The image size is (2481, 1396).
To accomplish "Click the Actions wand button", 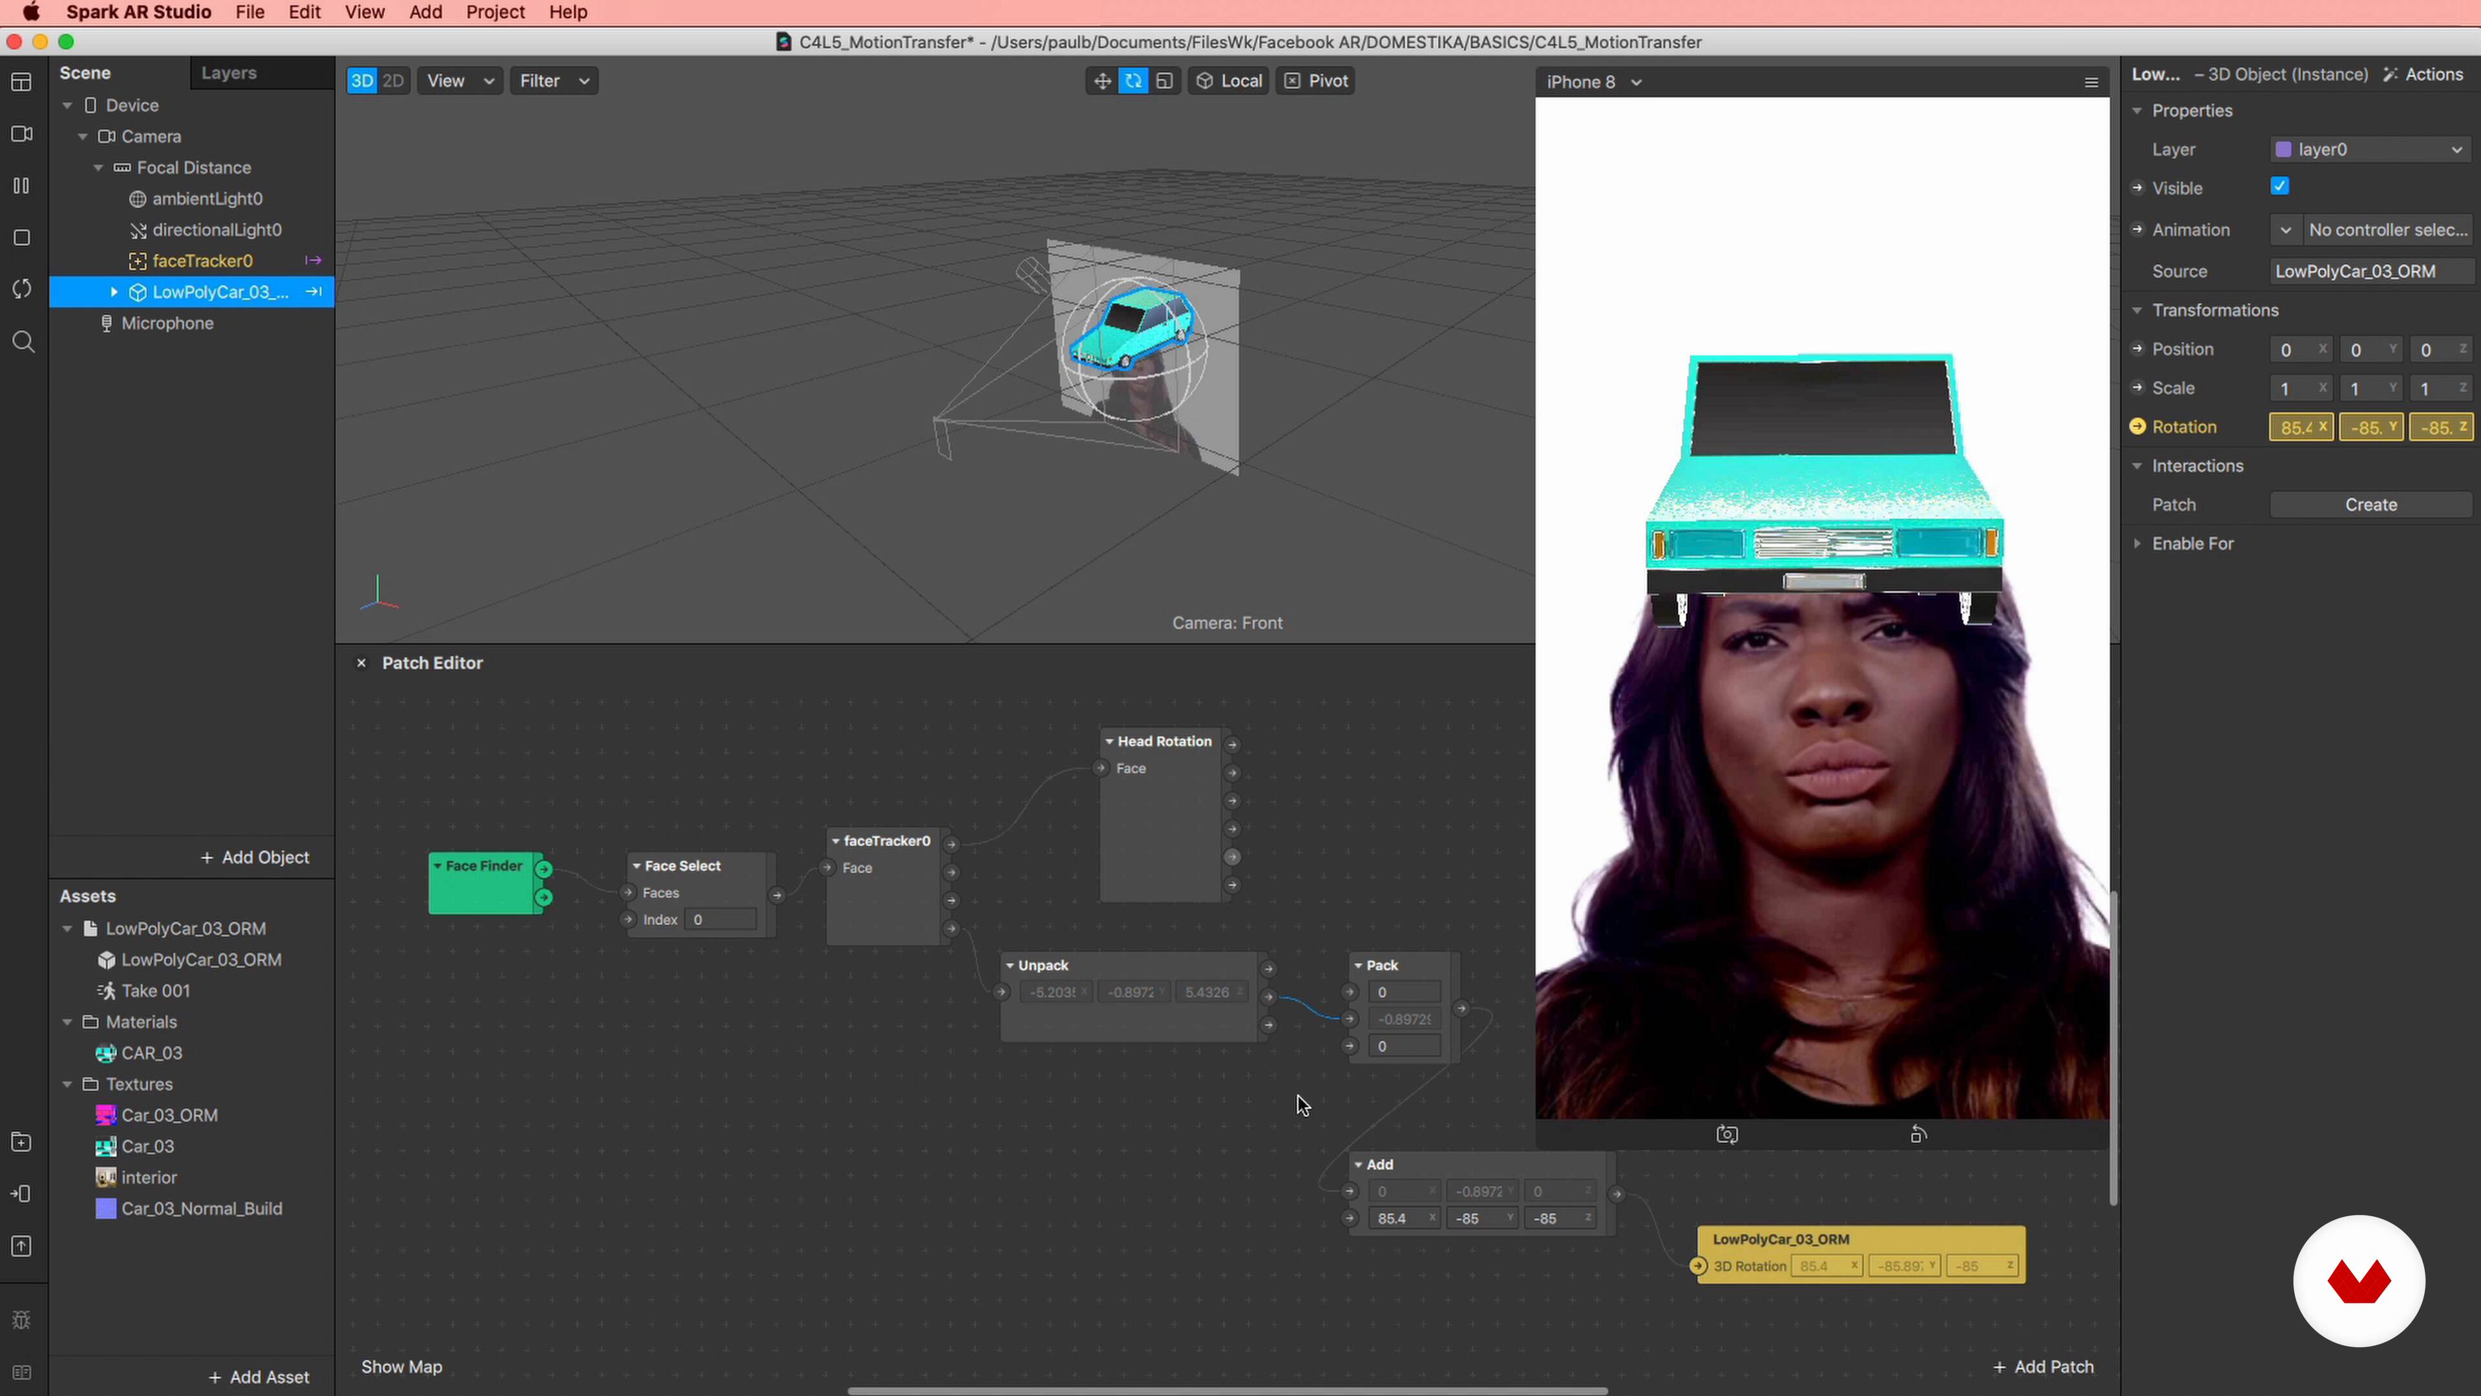I will tap(2422, 74).
